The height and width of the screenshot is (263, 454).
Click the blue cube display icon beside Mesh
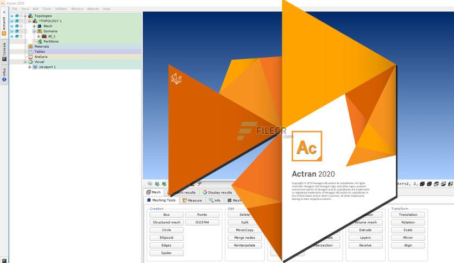pyautogui.click(x=17, y=26)
